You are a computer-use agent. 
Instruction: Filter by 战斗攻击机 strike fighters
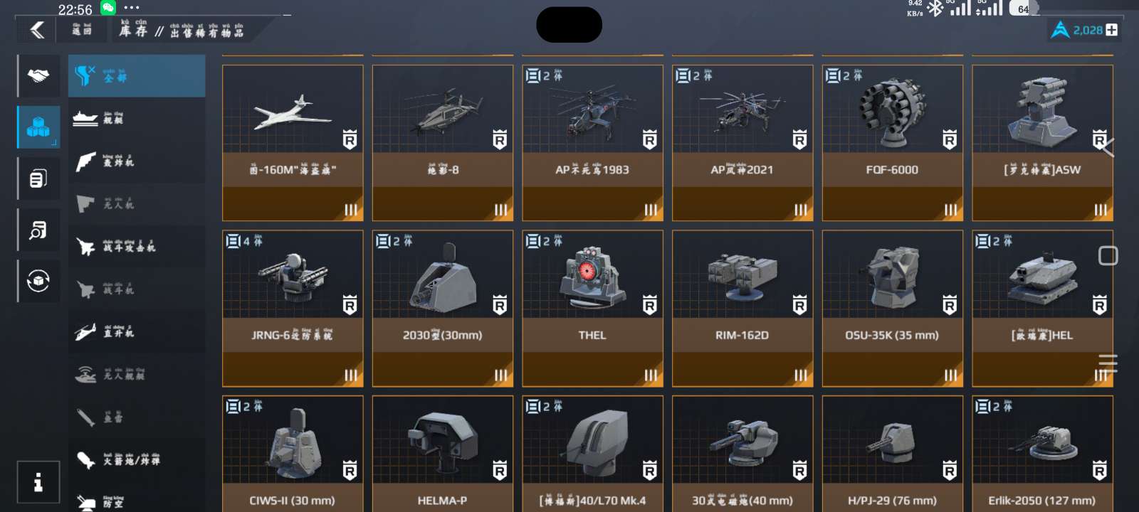[137, 247]
